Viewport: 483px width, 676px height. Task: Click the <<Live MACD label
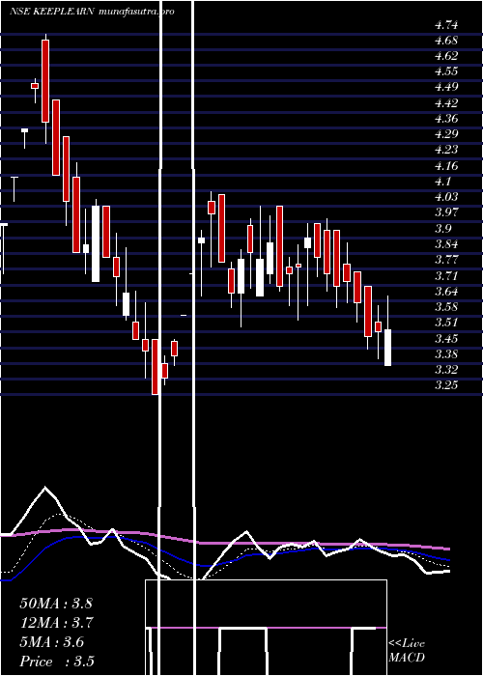tap(407, 650)
